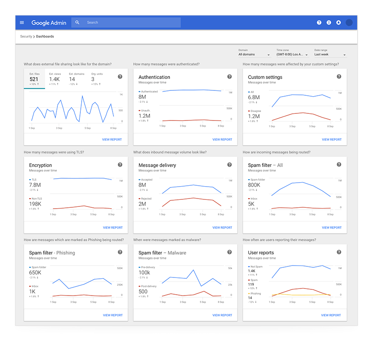Switch to the Ext. views tab
The height and width of the screenshot is (341, 373).
coord(55,79)
